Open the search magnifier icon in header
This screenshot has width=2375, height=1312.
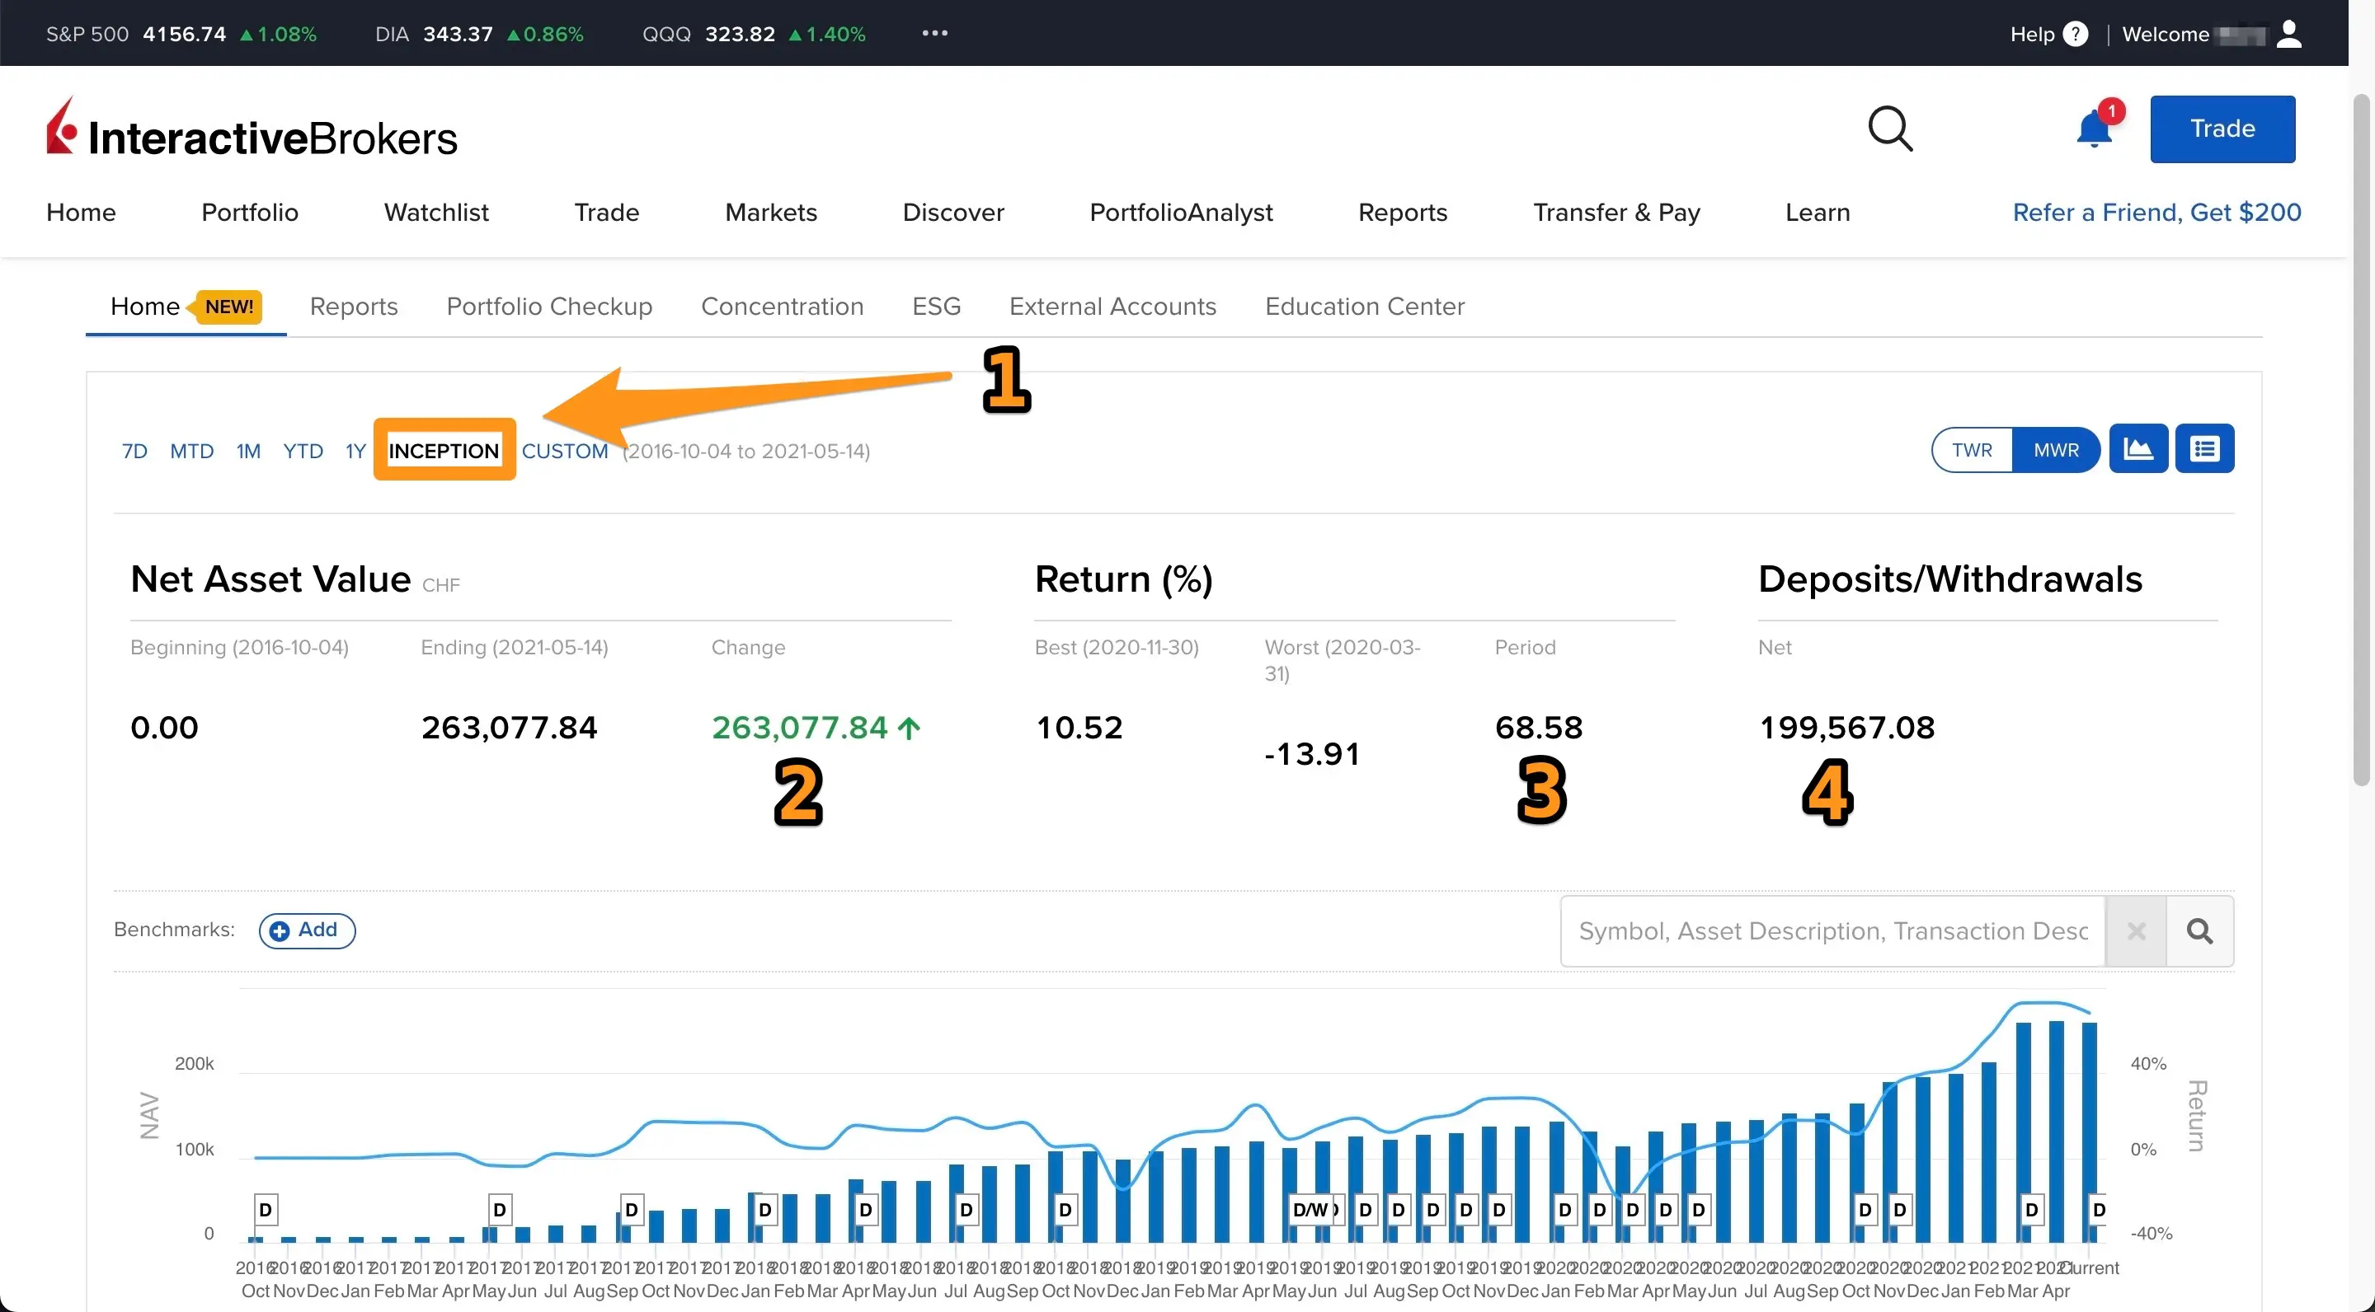[1890, 129]
